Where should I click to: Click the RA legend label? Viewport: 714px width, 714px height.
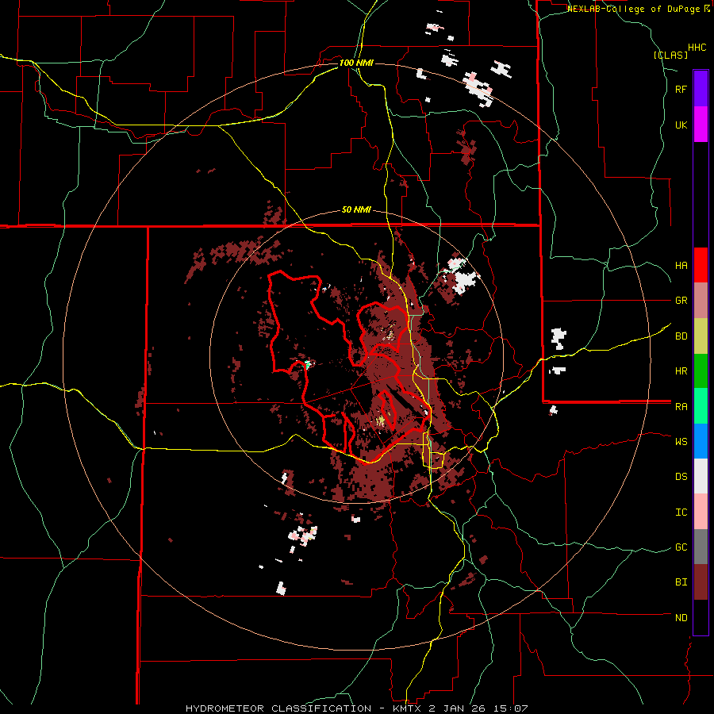pos(681,407)
